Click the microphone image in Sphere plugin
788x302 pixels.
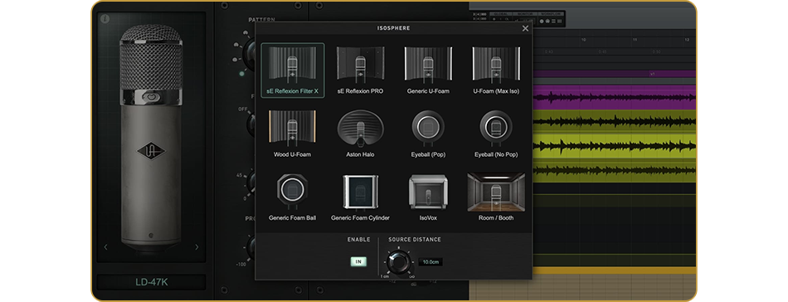tap(151, 139)
